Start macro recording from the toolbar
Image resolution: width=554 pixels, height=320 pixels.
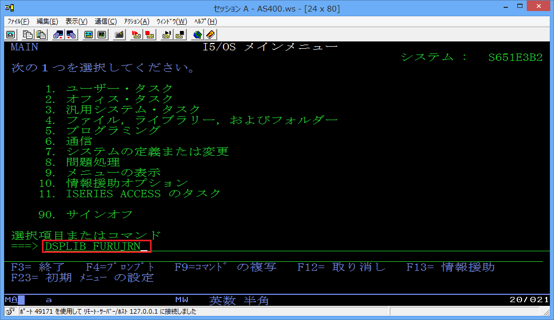pos(136,35)
